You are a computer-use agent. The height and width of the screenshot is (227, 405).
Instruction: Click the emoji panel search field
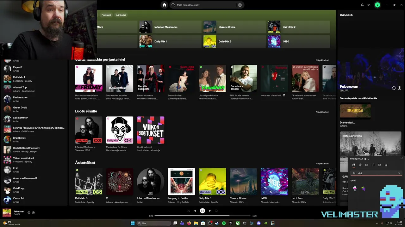click(x=376, y=173)
